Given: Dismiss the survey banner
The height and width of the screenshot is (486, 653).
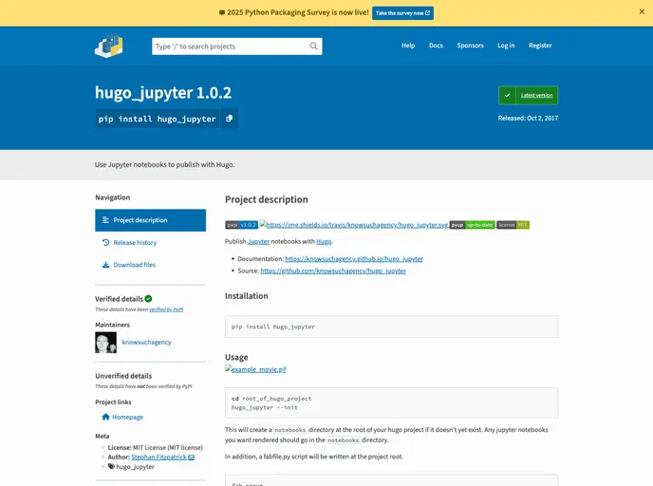Looking at the screenshot, I should point(642,11).
